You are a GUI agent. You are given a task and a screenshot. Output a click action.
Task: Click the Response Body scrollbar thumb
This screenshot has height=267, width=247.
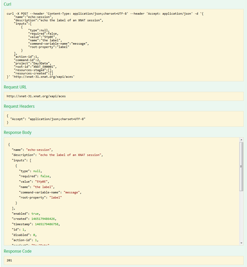[x=241, y=166]
